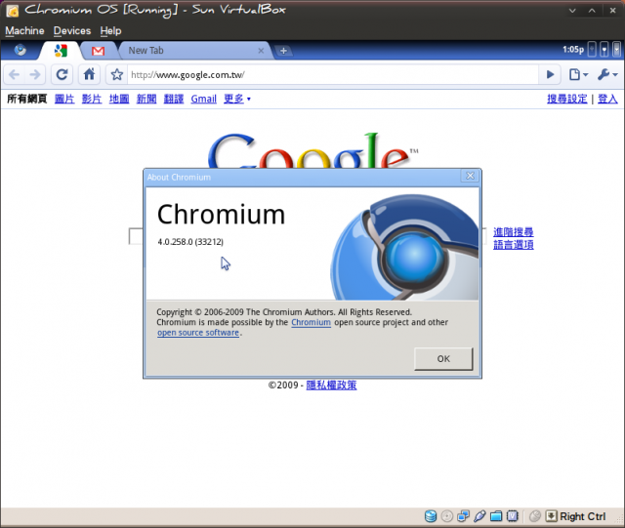Click the Chromium logo in About dialog
Viewport: 625px width, 528px height.
(404, 247)
